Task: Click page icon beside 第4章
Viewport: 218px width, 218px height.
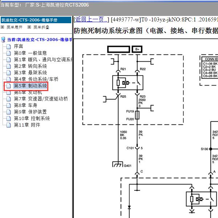Action: click(x=9, y=79)
